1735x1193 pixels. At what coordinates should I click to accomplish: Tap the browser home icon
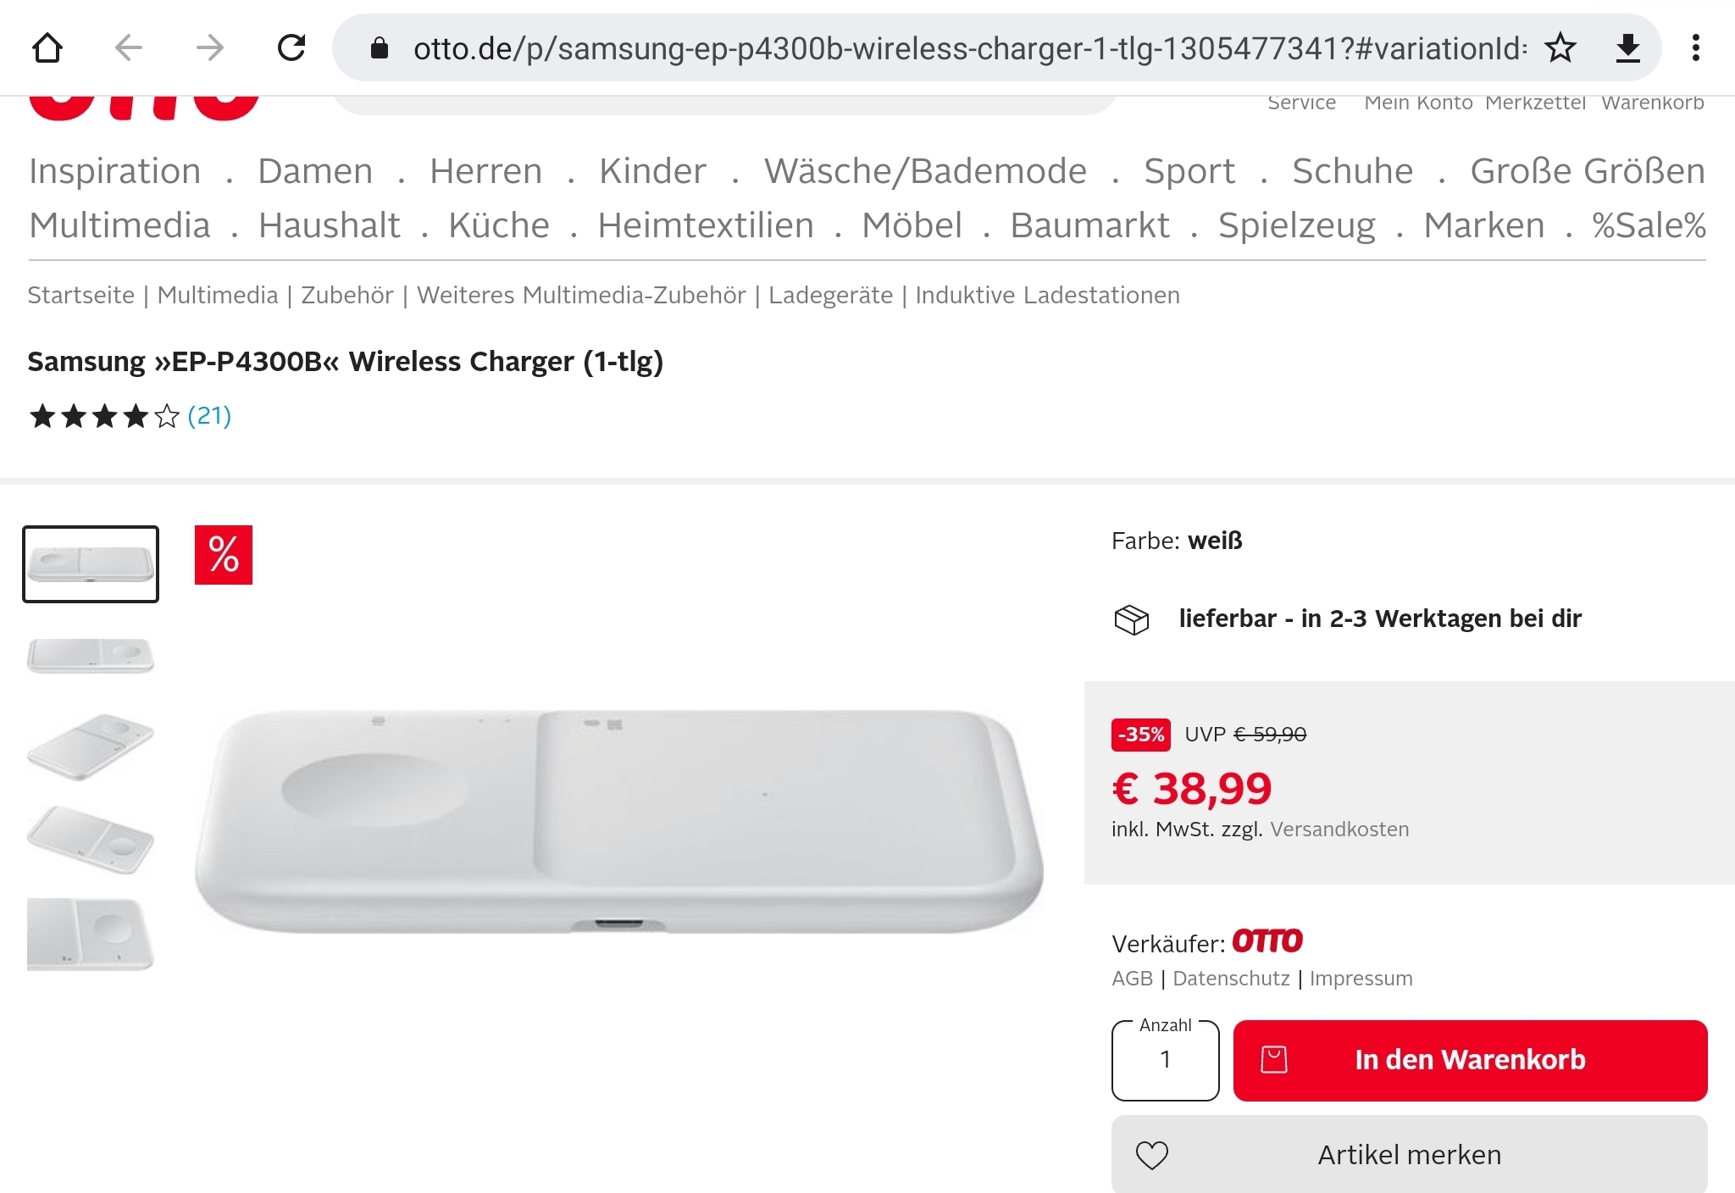(x=47, y=47)
